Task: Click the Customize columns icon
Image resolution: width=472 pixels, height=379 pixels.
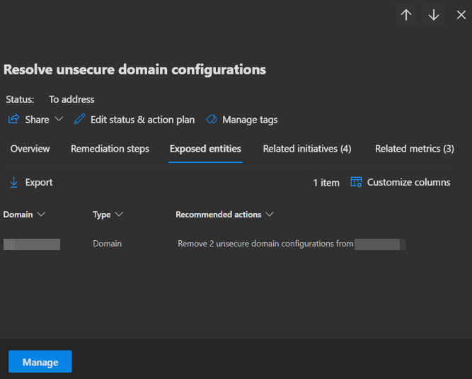Action: pyautogui.click(x=356, y=182)
